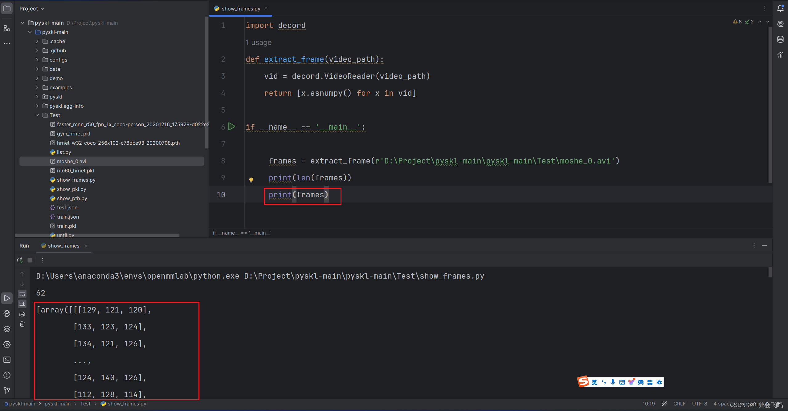Select the show_frames Run tab

63,246
